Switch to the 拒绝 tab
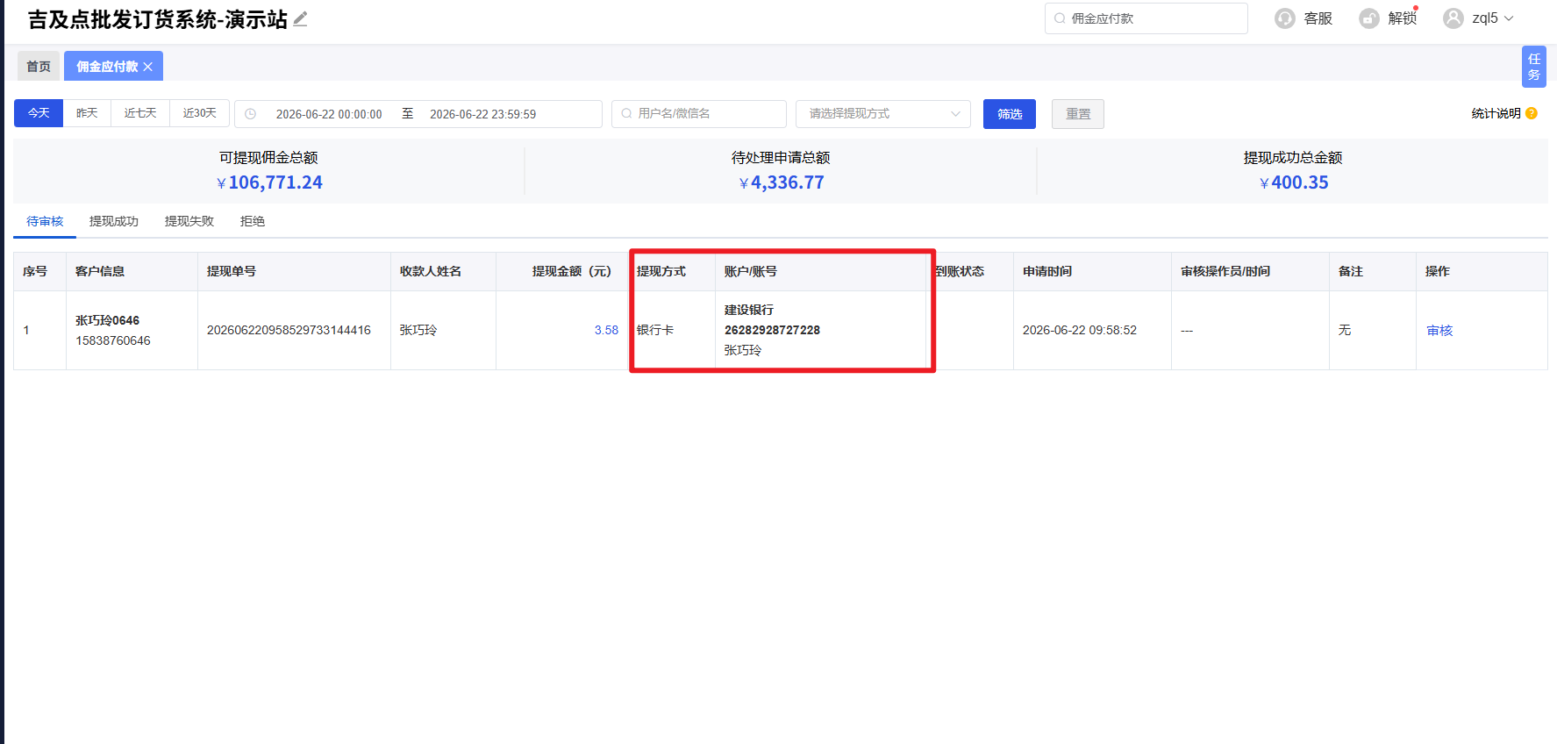1557x744 pixels. point(253,221)
